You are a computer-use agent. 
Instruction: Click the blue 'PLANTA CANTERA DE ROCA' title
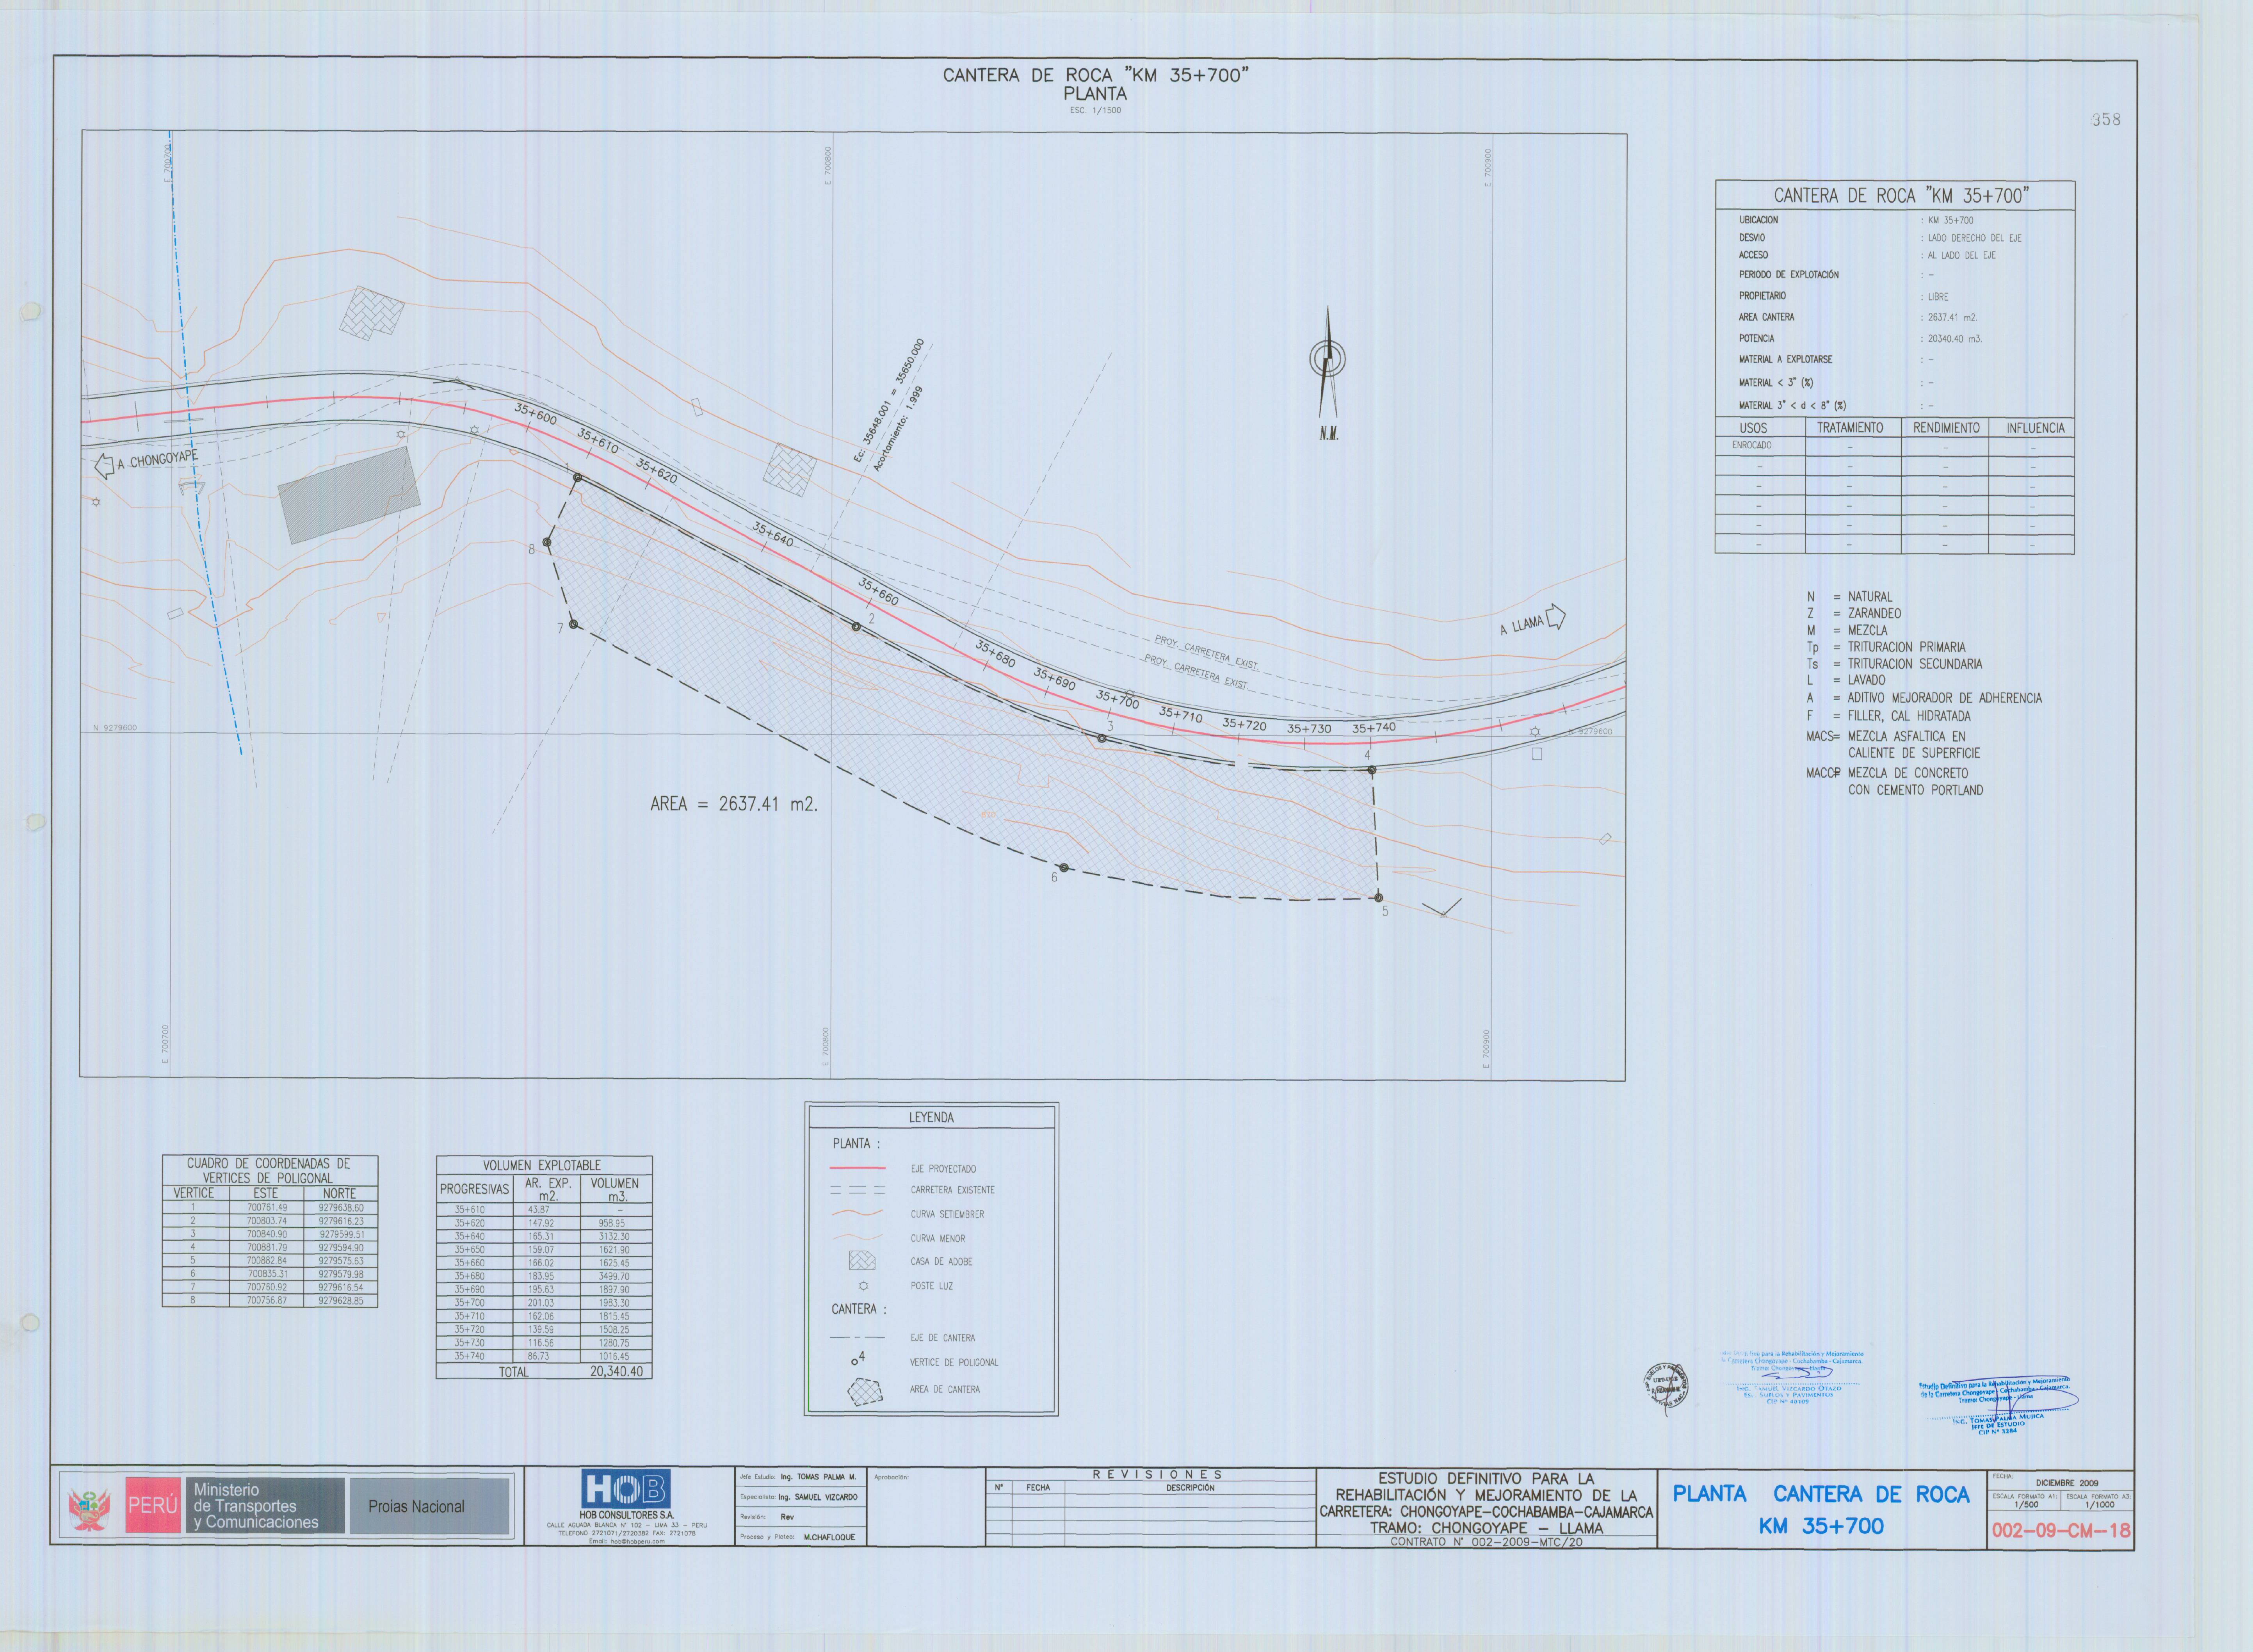tap(1821, 1494)
